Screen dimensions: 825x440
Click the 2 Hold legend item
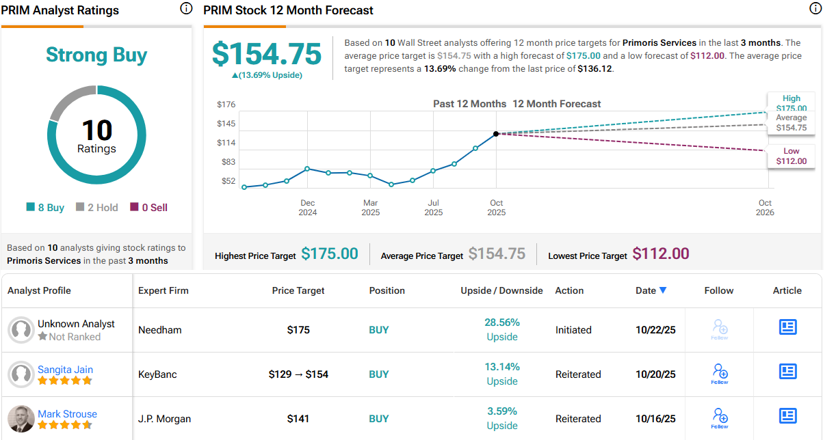(x=96, y=208)
